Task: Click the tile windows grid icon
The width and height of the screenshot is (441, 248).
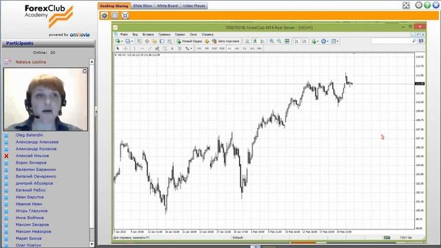Action: tap(287, 41)
